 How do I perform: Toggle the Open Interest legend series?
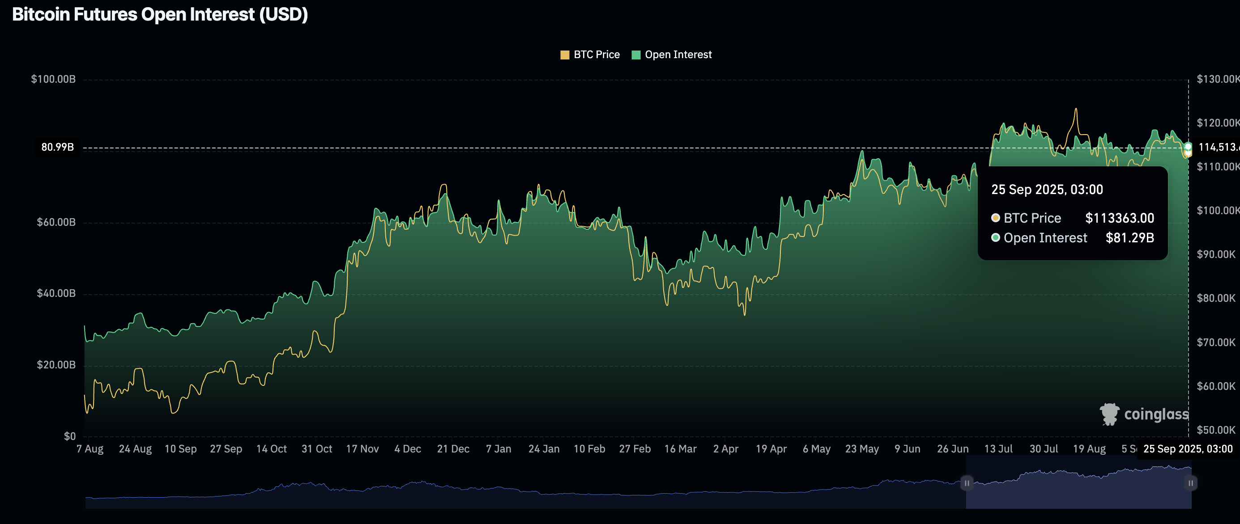678,55
